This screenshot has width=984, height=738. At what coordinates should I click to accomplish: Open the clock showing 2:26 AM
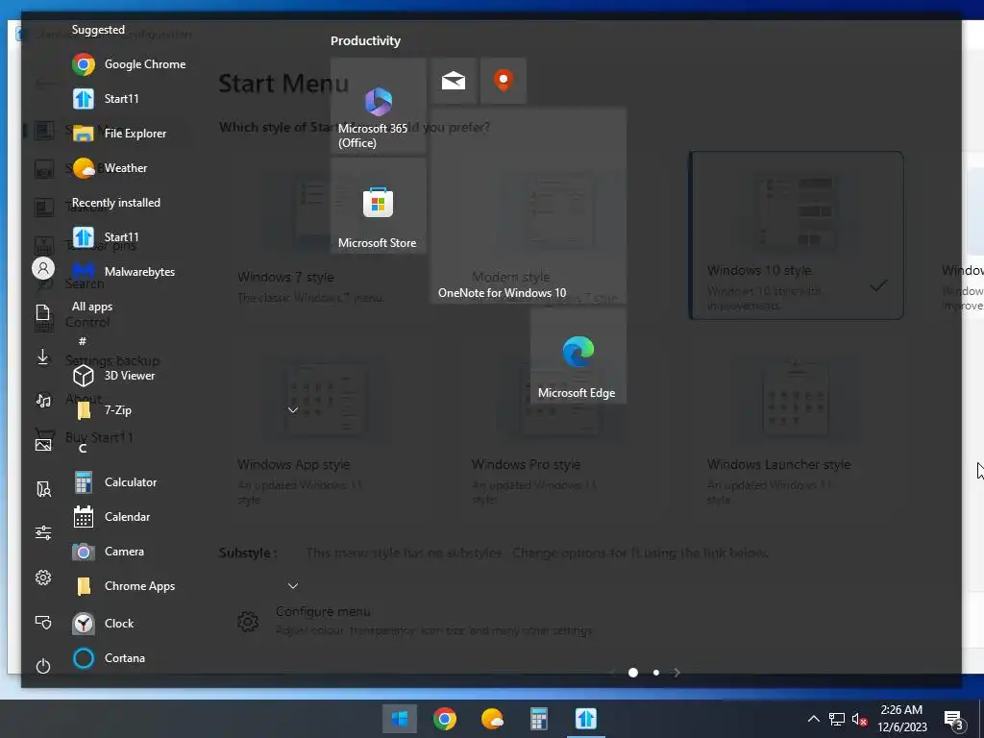(x=901, y=719)
